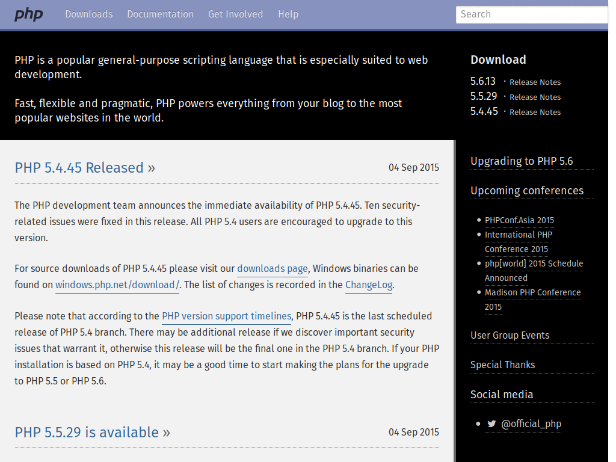Click the PHP elephant logo

click(x=28, y=14)
